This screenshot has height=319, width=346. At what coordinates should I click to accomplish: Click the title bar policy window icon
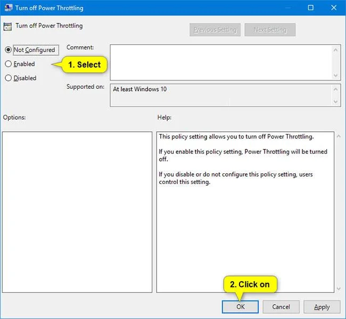pyautogui.click(x=8, y=8)
